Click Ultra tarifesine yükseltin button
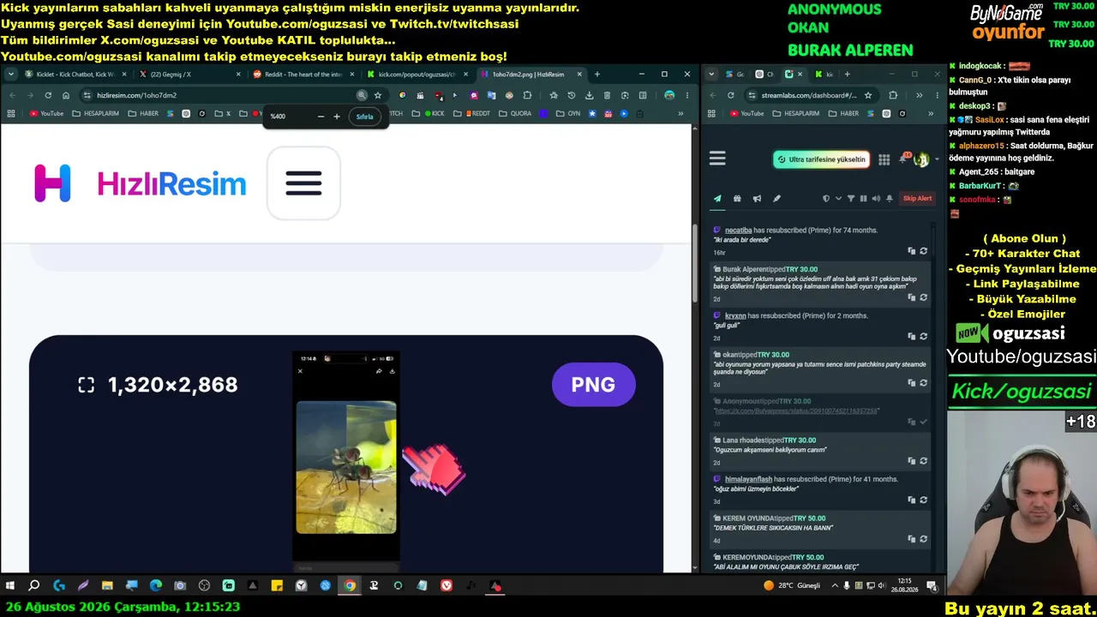This screenshot has width=1097, height=617. (x=822, y=159)
